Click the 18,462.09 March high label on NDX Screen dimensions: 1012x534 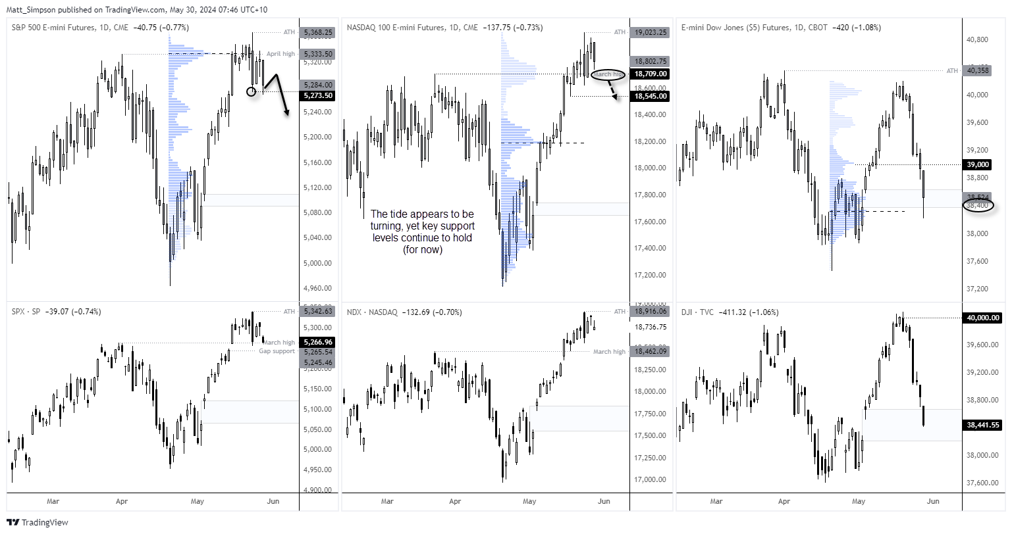pos(651,352)
